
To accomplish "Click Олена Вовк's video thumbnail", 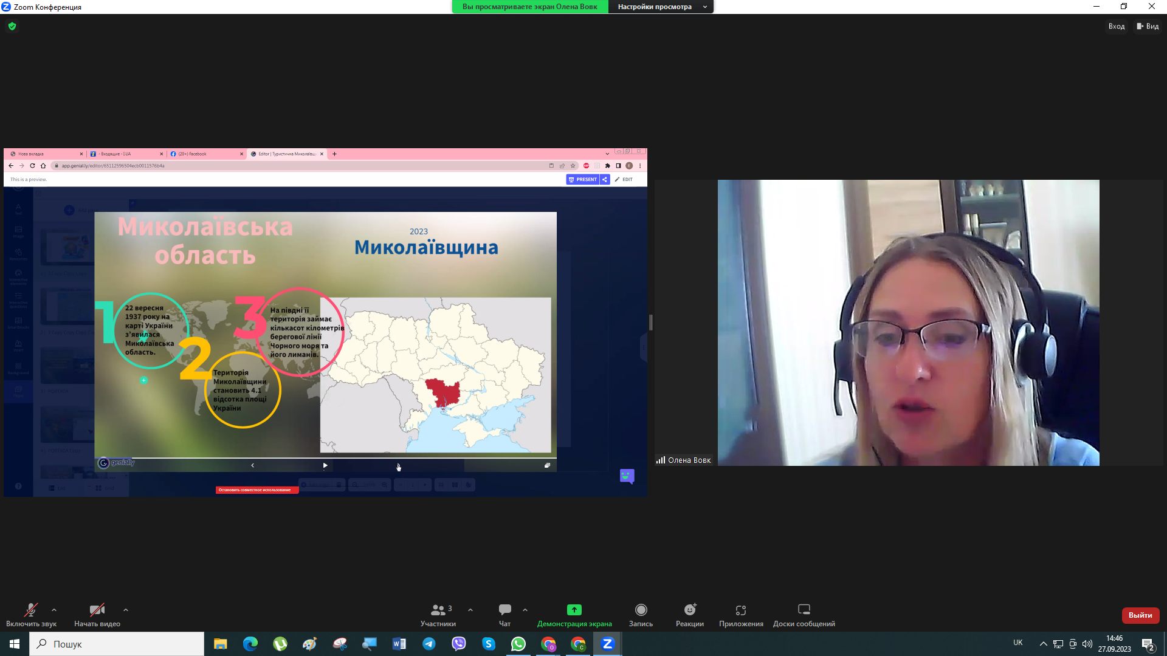I will 908,323.
